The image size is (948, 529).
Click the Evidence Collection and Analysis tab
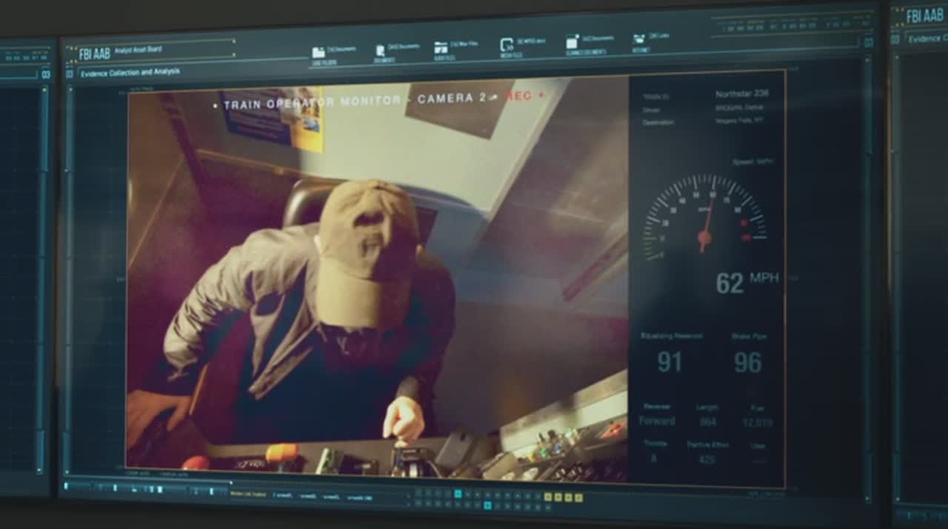130,73
